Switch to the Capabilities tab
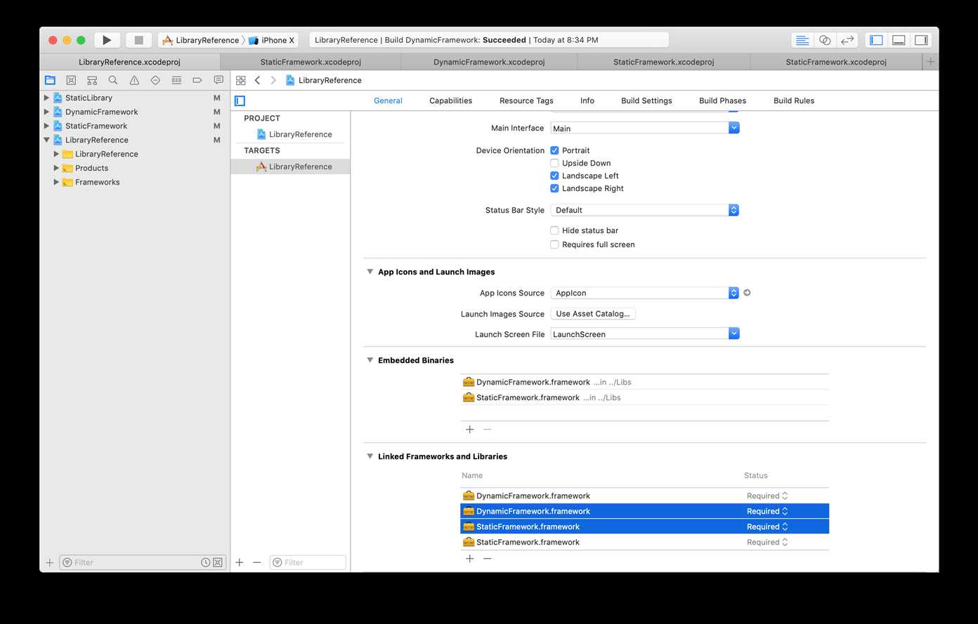This screenshot has width=978, height=624. click(x=450, y=100)
